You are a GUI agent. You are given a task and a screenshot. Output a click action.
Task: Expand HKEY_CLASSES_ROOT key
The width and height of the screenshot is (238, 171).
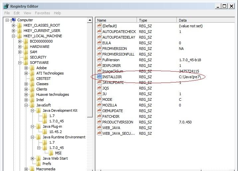(14, 25)
